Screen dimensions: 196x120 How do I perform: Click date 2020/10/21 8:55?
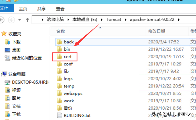(x=165, y=93)
